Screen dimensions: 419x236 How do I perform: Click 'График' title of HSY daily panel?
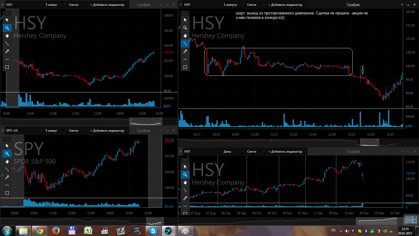pyautogui.click(x=353, y=152)
